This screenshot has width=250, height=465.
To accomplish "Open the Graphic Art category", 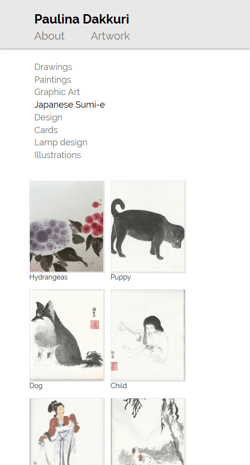I will [x=57, y=92].
